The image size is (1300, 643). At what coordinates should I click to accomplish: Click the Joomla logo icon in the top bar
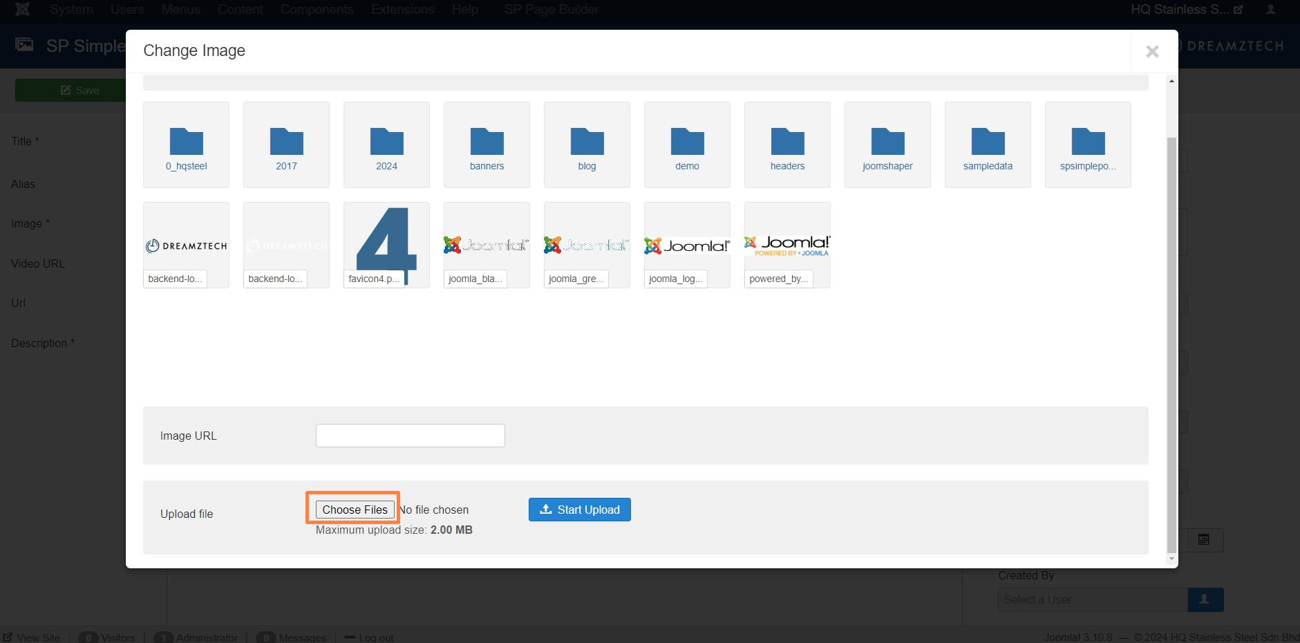pyautogui.click(x=23, y=9)
